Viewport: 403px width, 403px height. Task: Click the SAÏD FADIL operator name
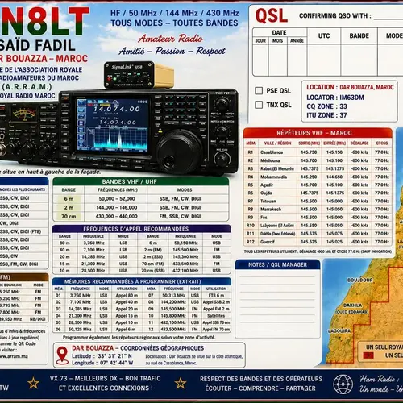click(38, 46)
